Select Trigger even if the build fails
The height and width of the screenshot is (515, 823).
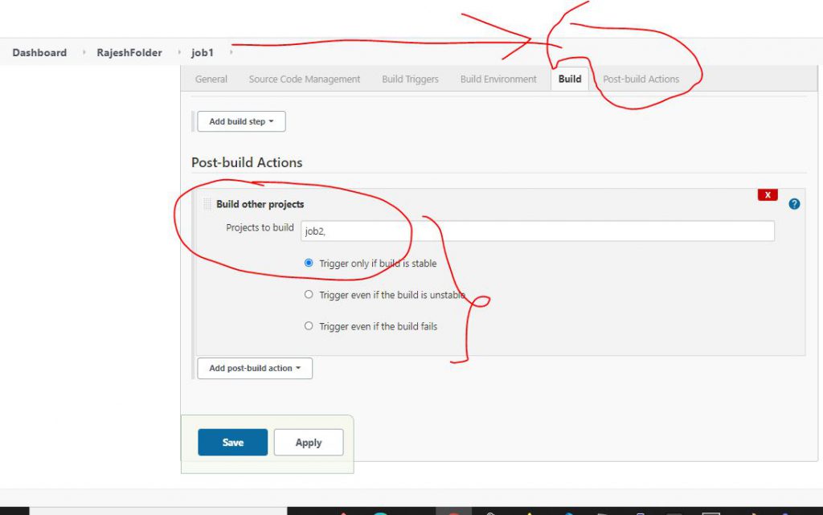(309, 326)
